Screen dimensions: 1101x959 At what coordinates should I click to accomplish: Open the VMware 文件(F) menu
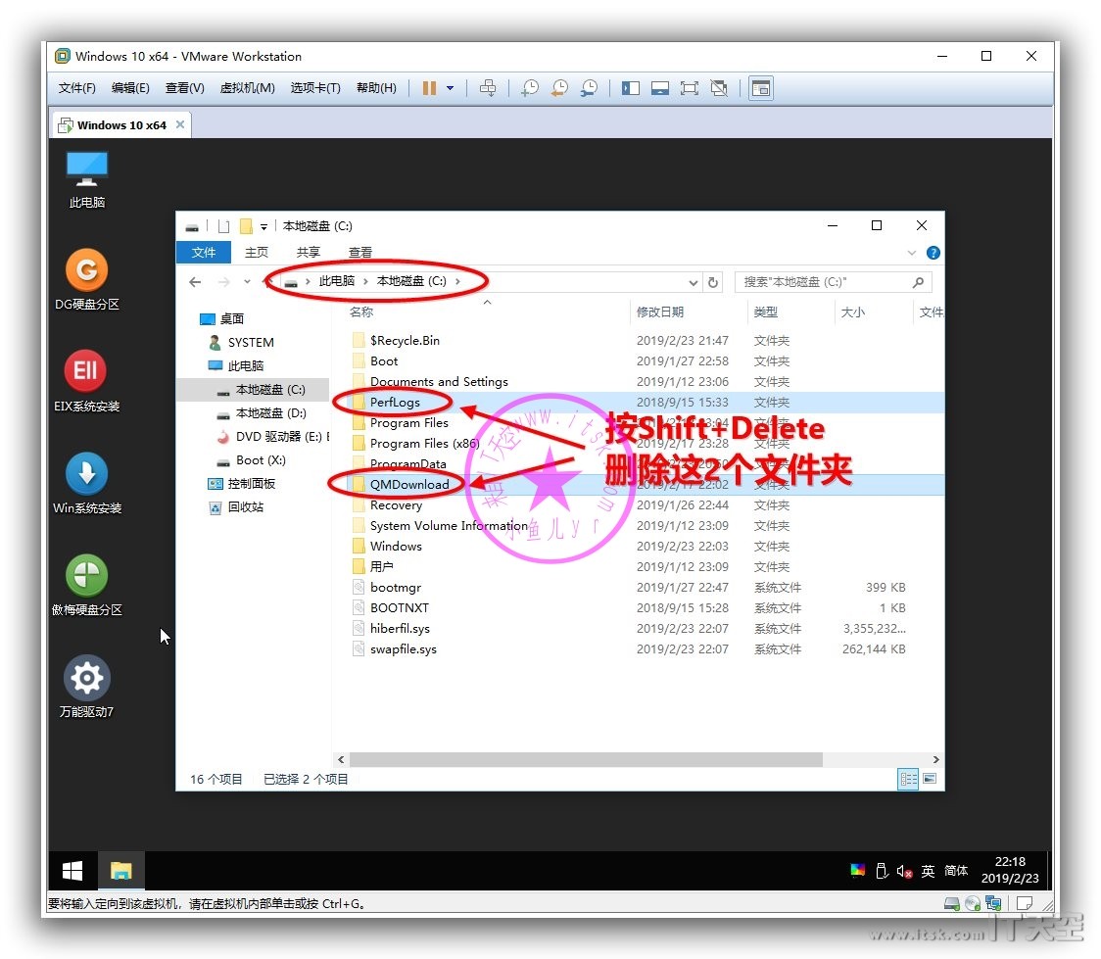click(76, 88)
